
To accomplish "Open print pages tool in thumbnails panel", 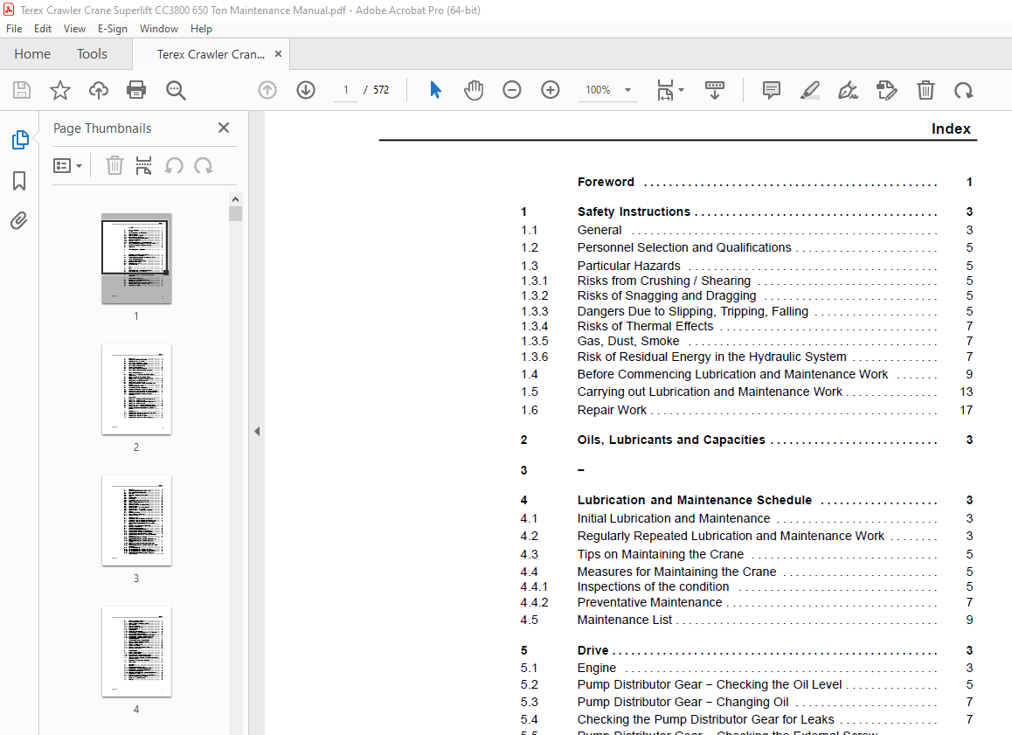I will point(144,166).
